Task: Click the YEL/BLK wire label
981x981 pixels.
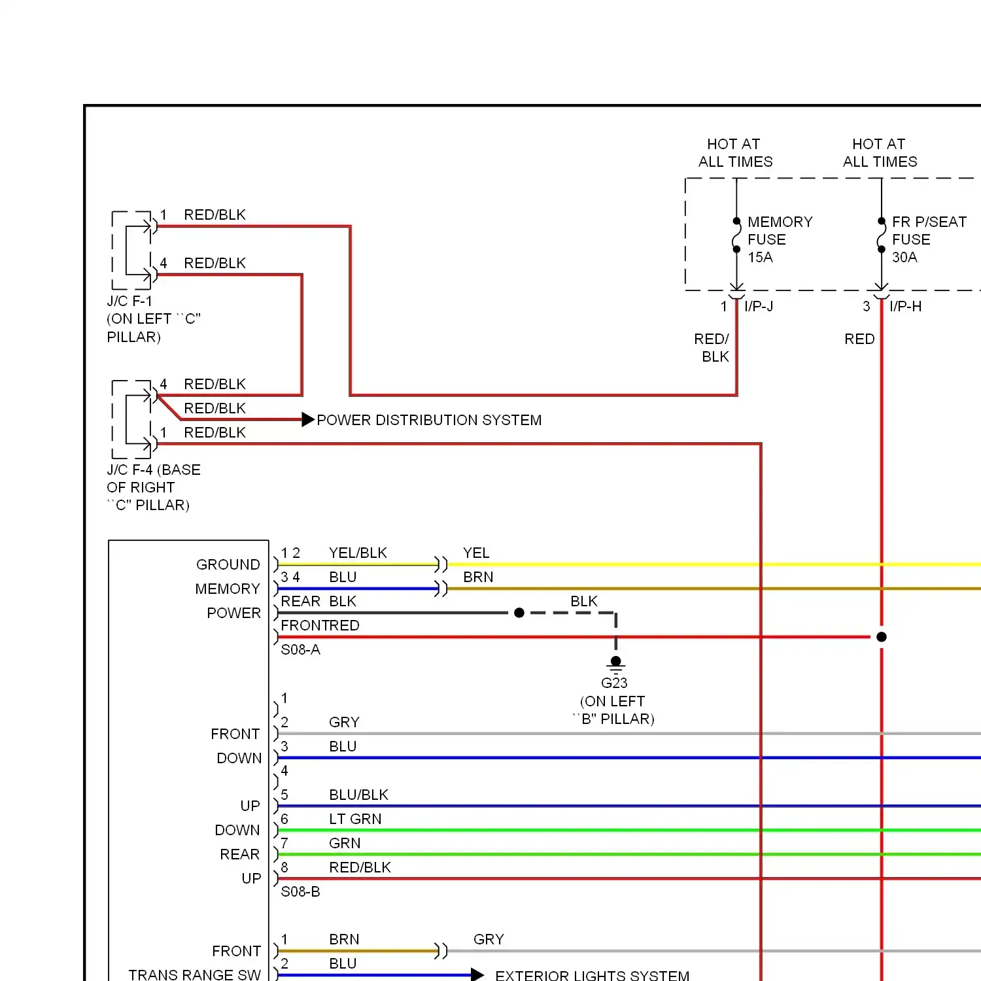Action: (358, 553)
